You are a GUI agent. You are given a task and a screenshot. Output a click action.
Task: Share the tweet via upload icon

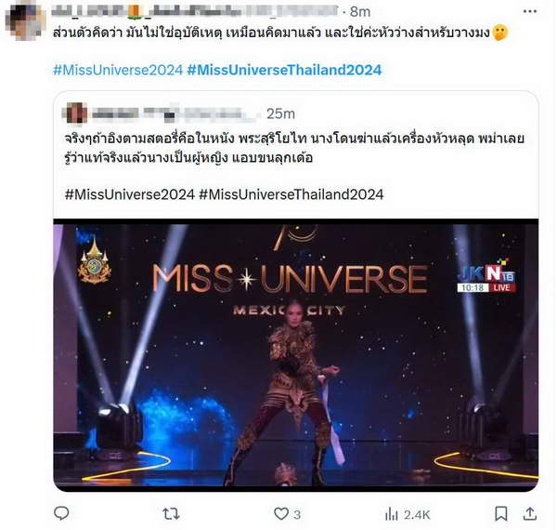pos(530,513)
